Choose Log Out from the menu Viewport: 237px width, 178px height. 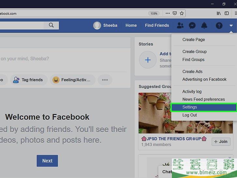(x=189, y=115)
